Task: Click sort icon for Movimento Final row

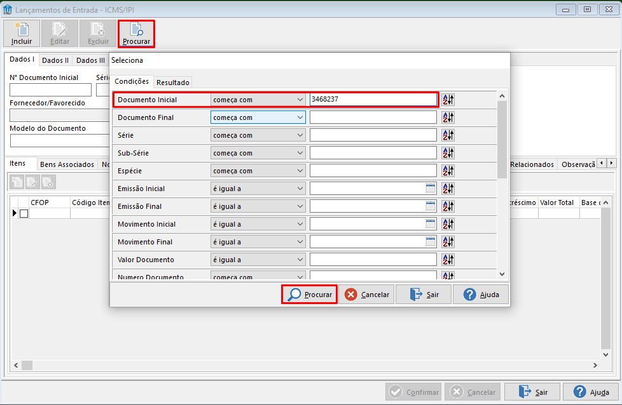Action: point(448,242)
